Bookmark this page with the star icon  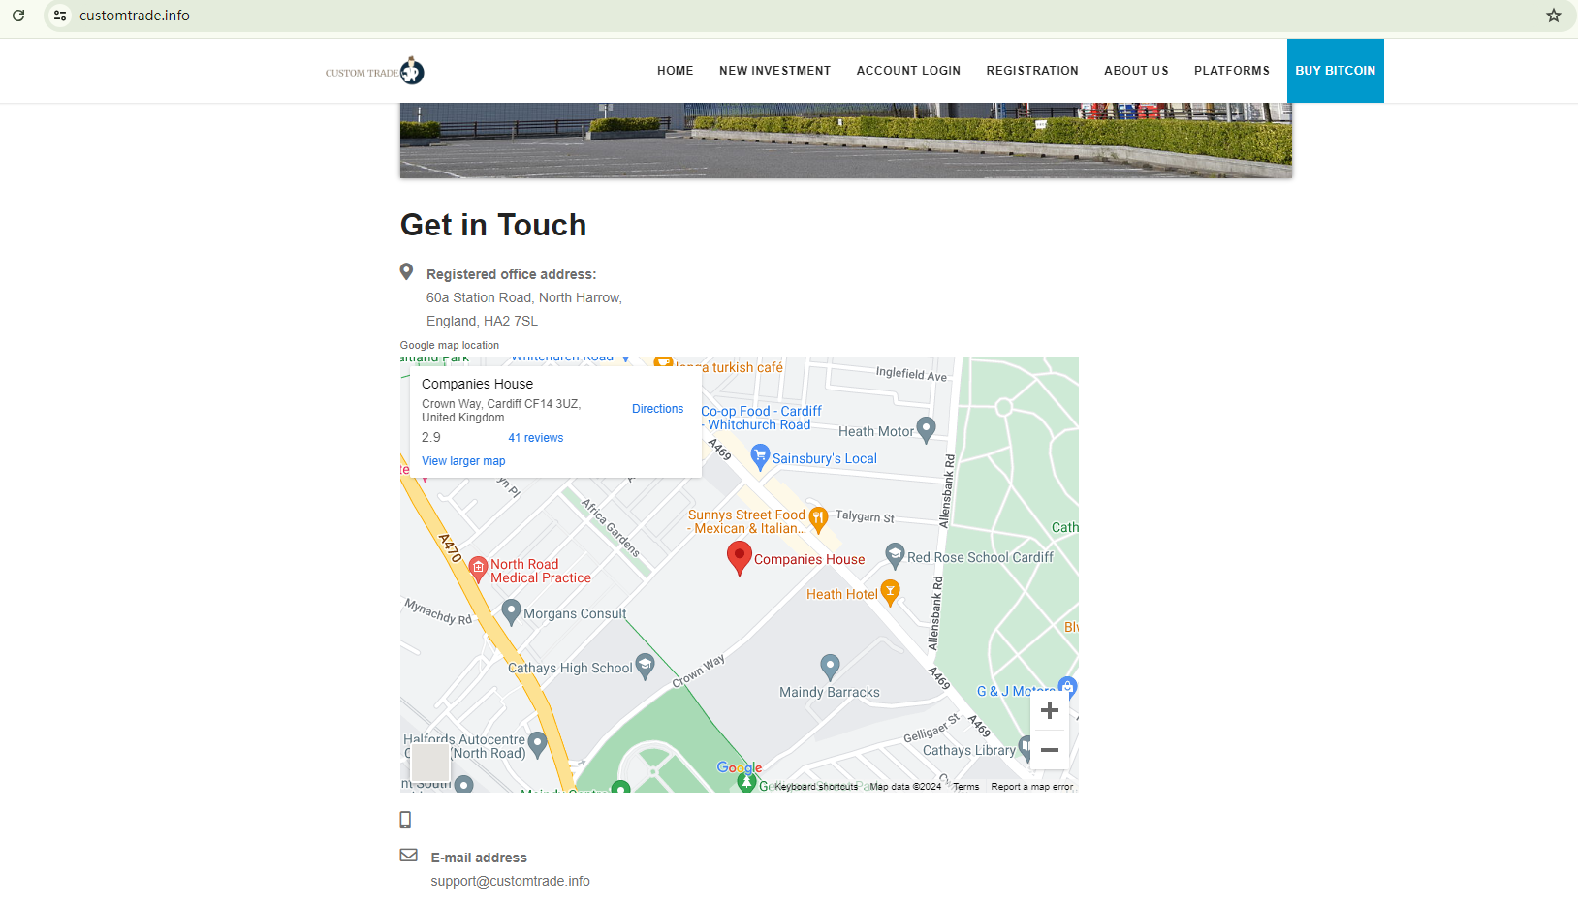pos(1554,16)
